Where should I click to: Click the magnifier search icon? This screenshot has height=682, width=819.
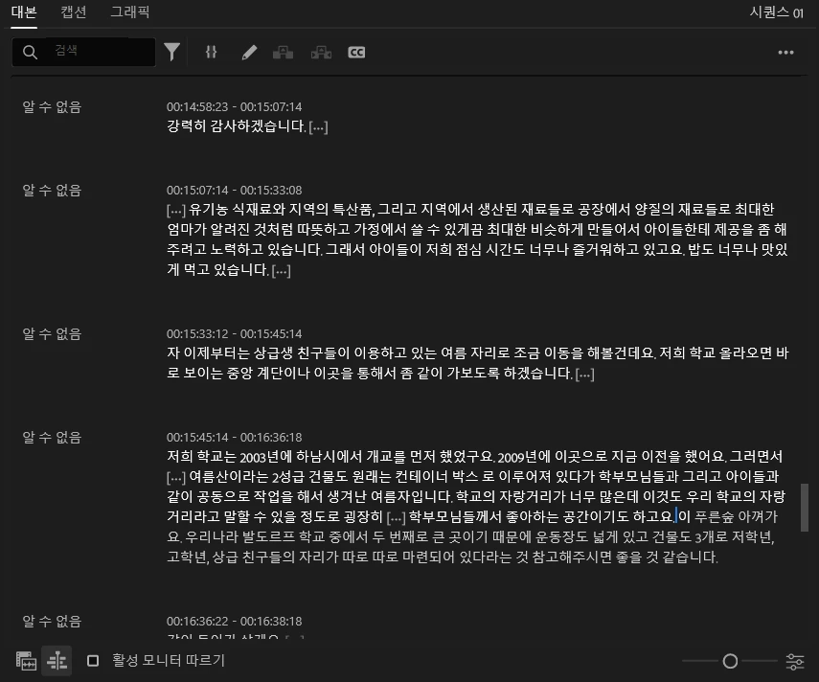coord(31,53)
